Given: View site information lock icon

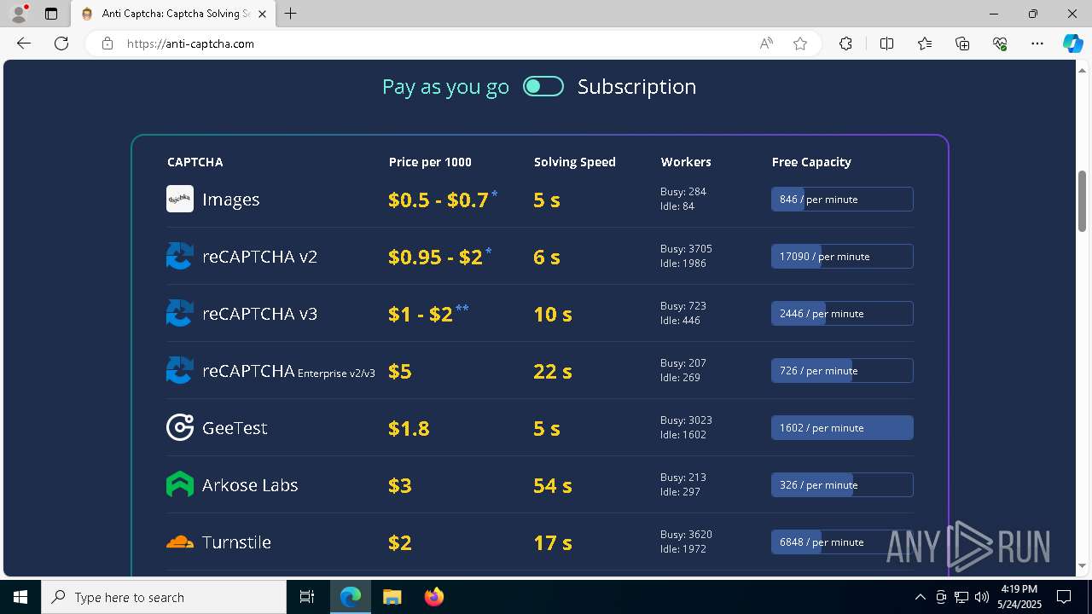Looking at the screenshot, I should tap(107, 43).
